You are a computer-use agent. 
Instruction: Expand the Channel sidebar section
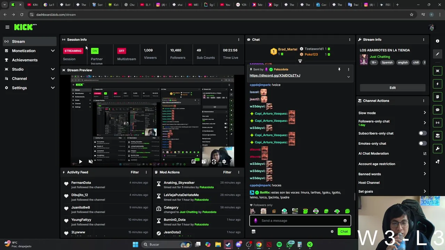point(53,78)
